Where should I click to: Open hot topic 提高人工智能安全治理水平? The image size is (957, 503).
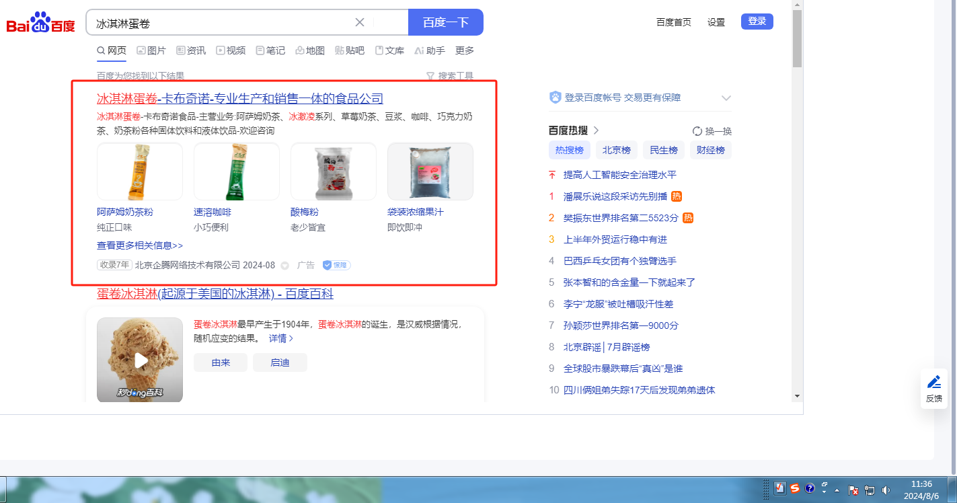(620, 175)
